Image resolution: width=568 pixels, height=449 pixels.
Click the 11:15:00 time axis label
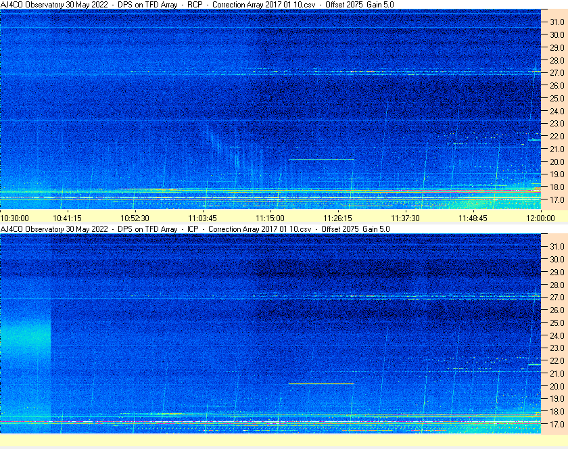pos(270,218)
